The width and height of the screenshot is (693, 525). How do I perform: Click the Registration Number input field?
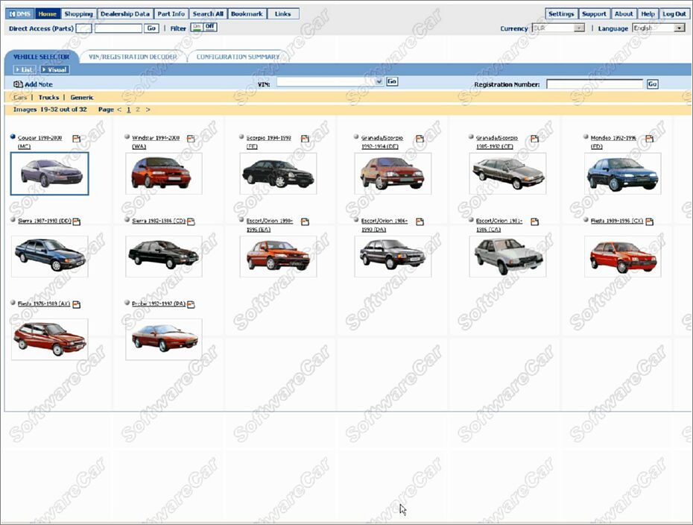tap(594, 84)
